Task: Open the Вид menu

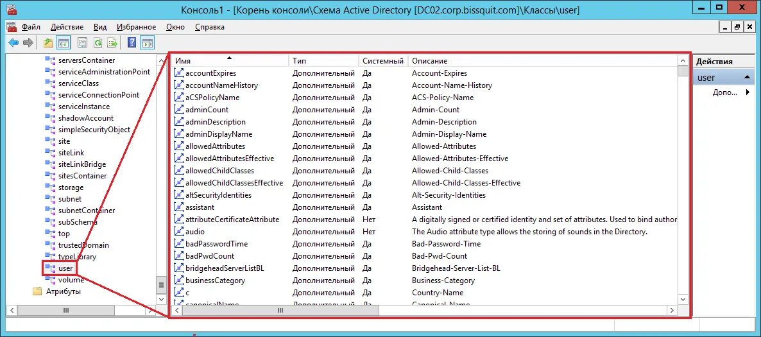Action: (x=100, y=27)
